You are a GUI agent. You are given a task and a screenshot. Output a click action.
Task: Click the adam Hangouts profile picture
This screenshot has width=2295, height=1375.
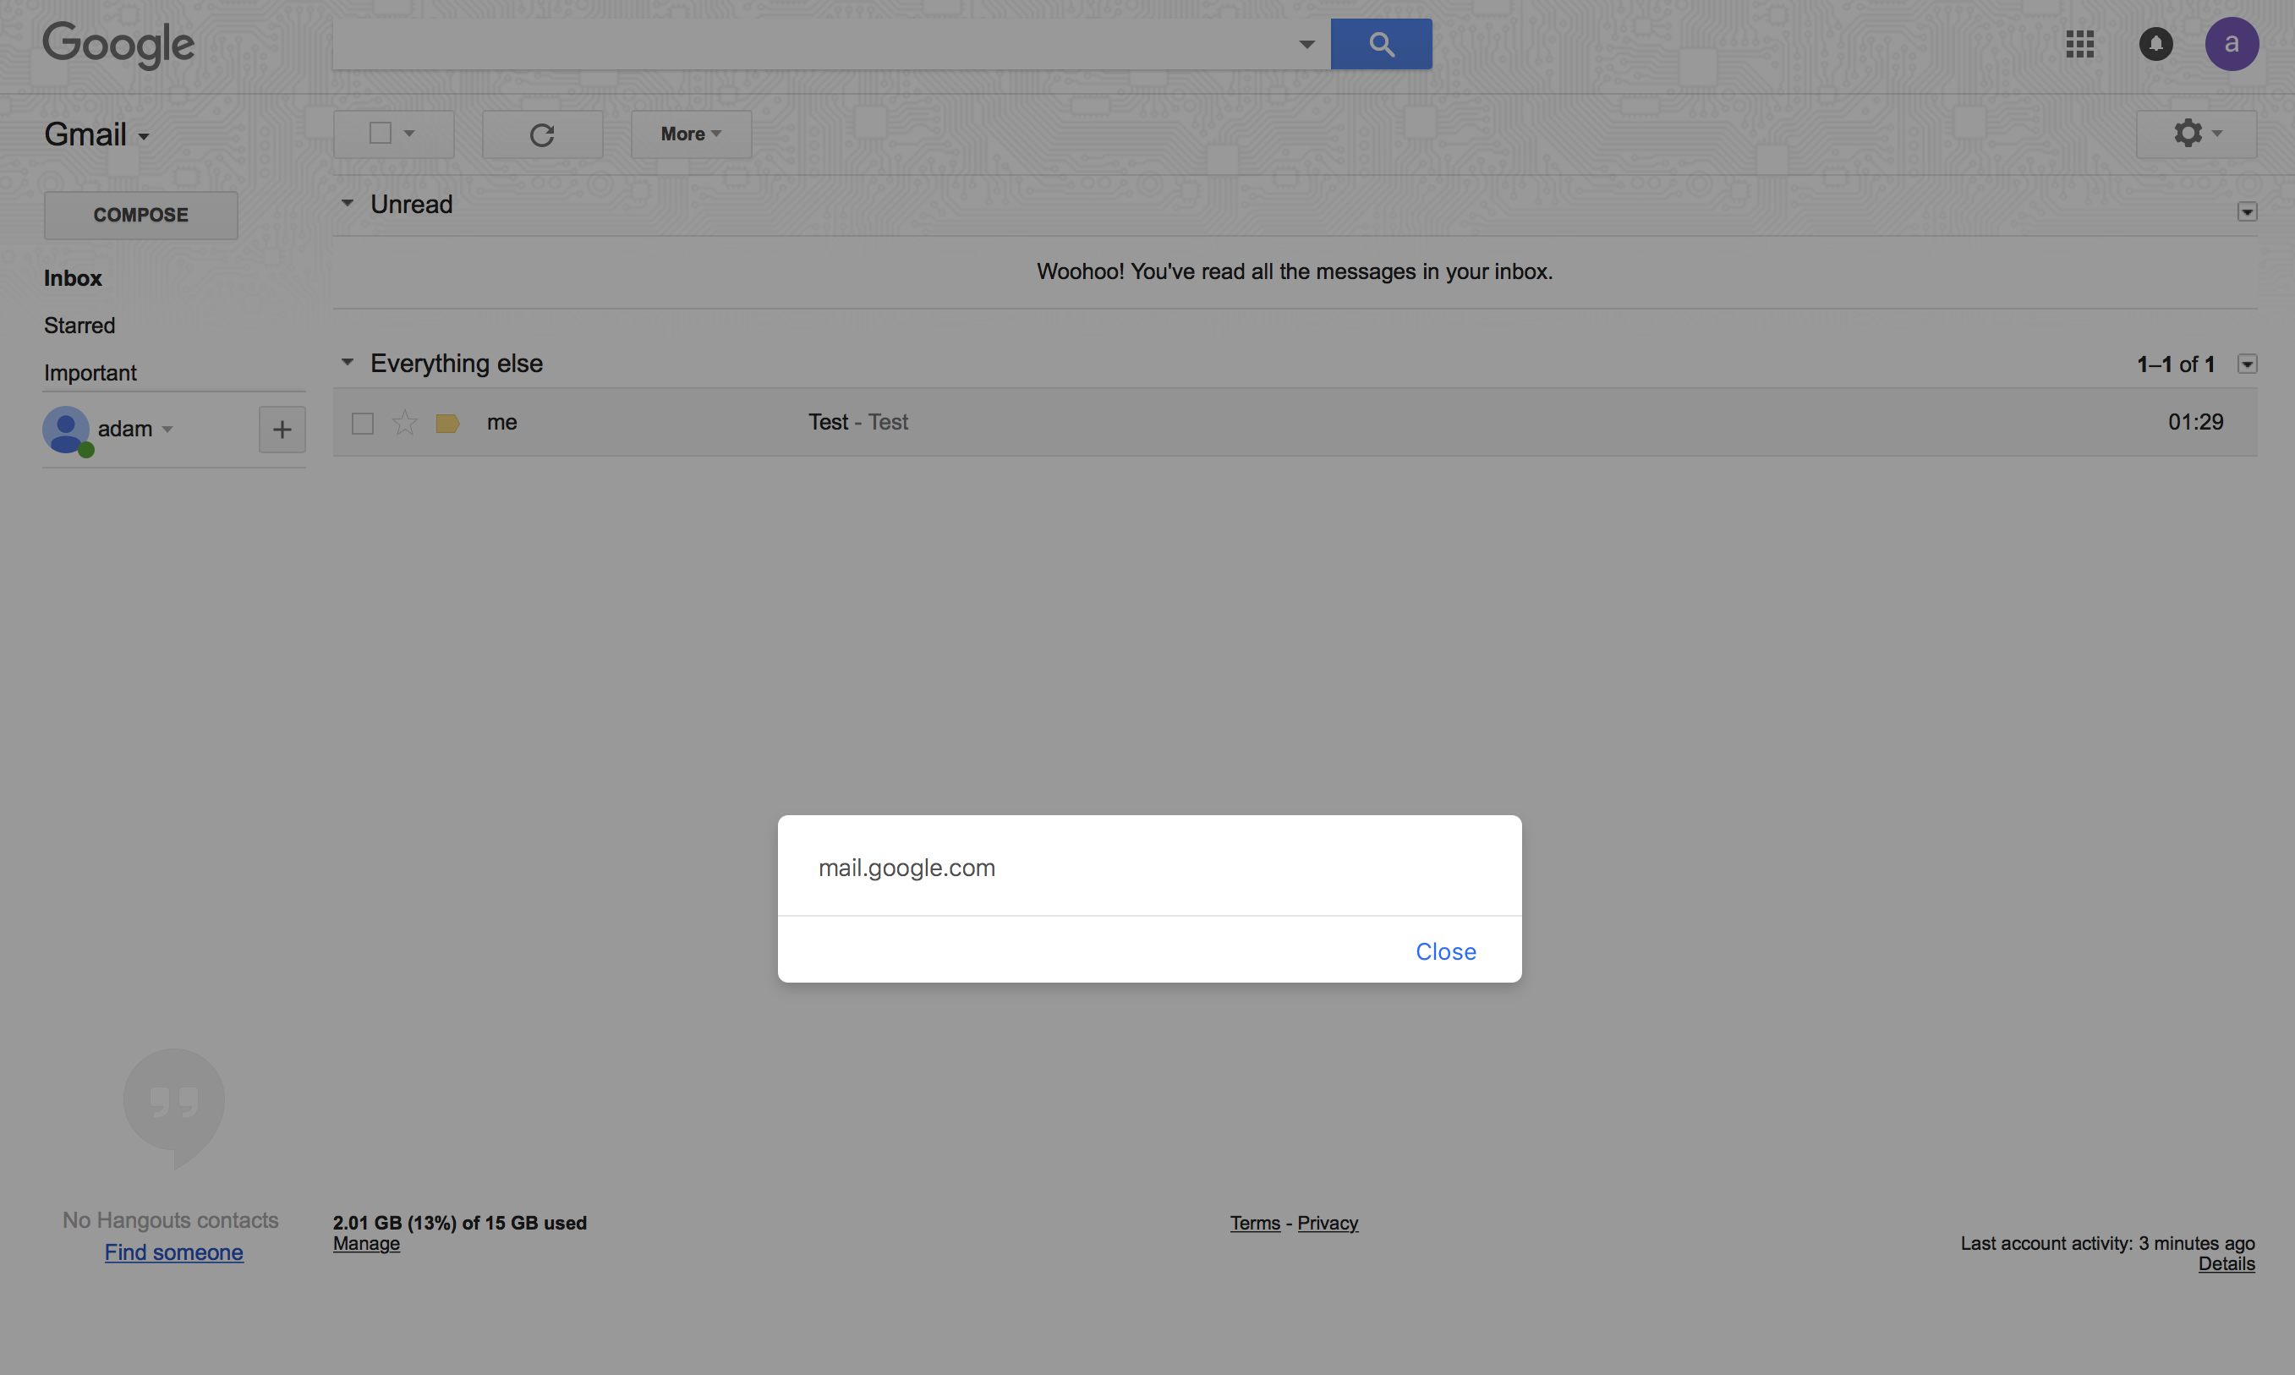67,430
